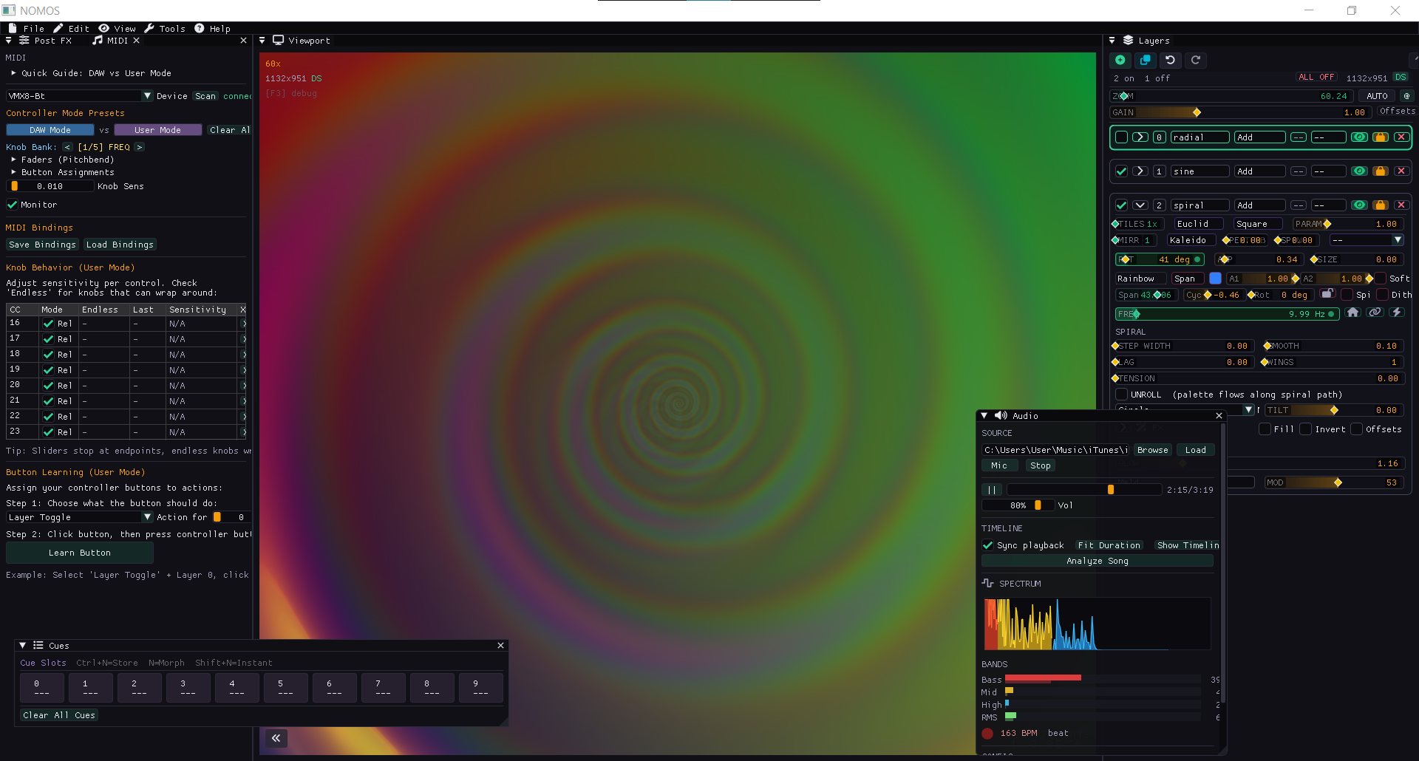Image resolution: width=1419 pixels, height=761 pixels.
Task: Click the lightning bolt icon near FREQ
Action: 1397,312
